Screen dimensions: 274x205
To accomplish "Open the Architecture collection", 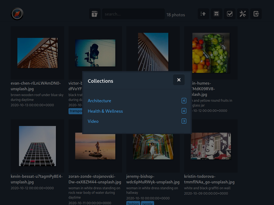I will click(x=100, y=101).
